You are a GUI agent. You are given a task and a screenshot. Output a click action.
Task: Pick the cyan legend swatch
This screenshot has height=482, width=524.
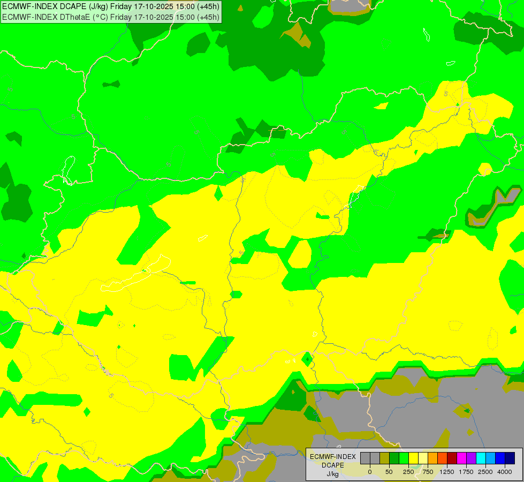point(481,458)
